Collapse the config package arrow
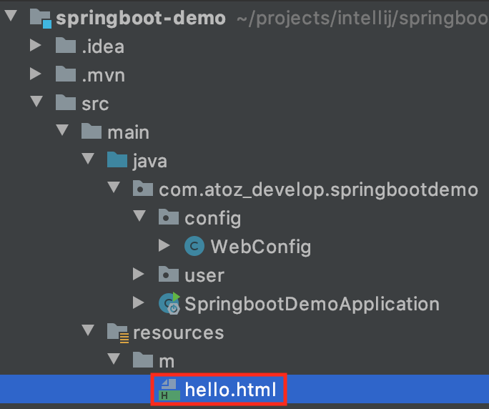This screenshot has width=489, height=409. click(x=139, y=215)
